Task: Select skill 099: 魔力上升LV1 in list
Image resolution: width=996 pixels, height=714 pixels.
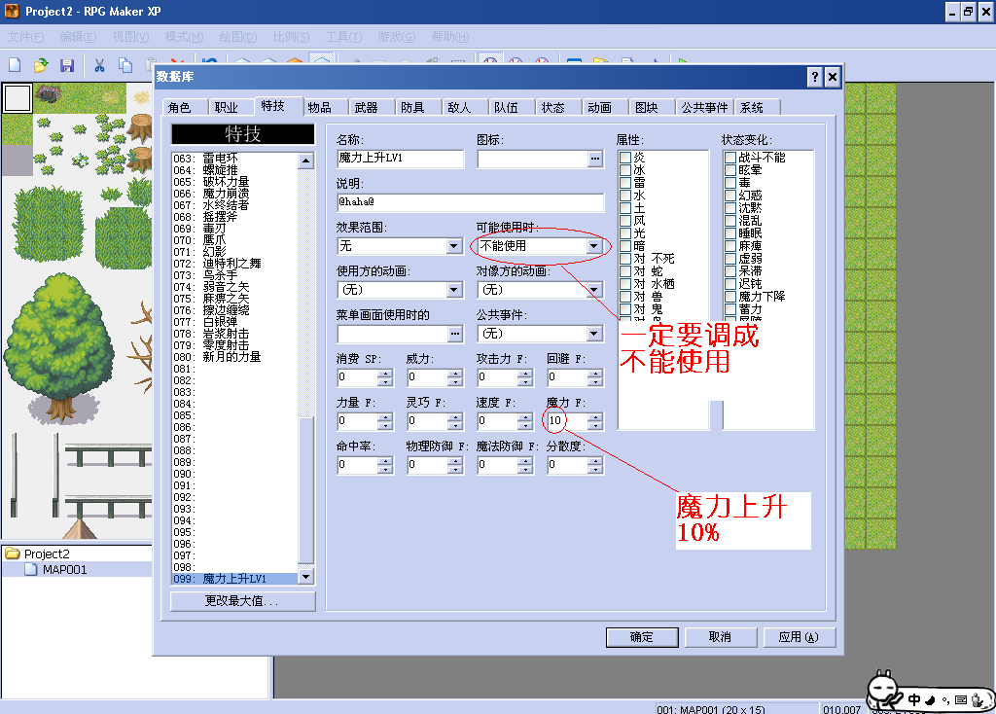Action: 235,579
